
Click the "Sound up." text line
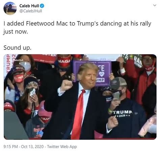point(18,48)
